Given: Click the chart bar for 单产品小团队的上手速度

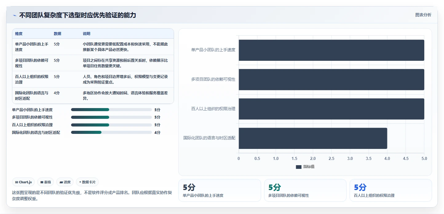Looking at the screenshot, I should tap(331, 50).
